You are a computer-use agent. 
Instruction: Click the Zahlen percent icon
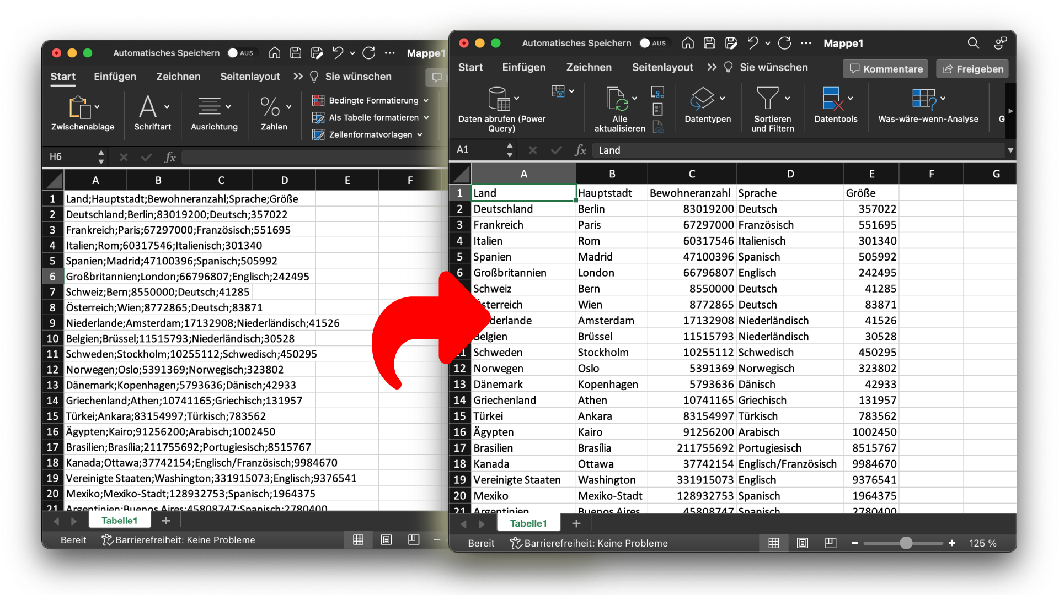click(270, 106)
